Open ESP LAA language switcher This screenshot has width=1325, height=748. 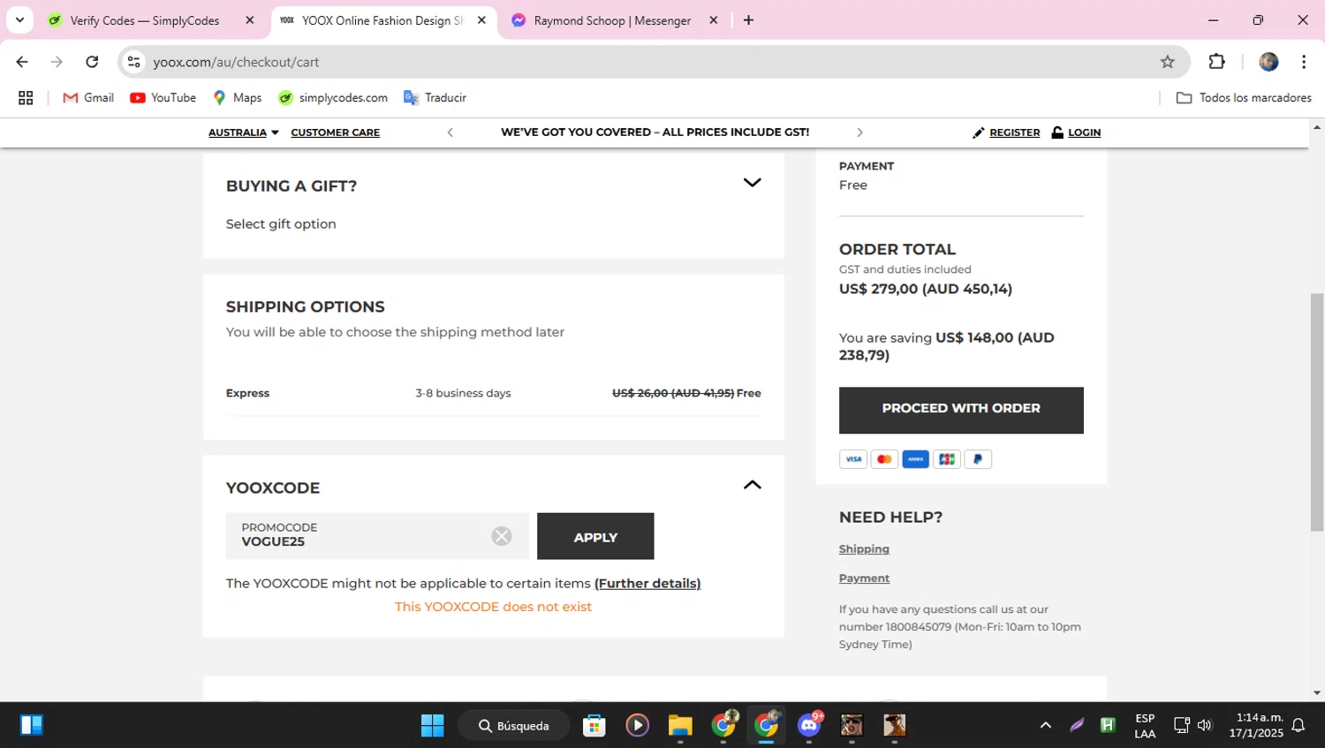click(1145, 726)
